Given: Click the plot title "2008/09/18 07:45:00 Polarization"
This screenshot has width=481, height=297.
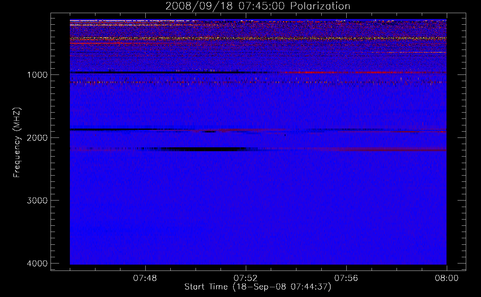Looking at the screenshot, I should tap(258, 6).
